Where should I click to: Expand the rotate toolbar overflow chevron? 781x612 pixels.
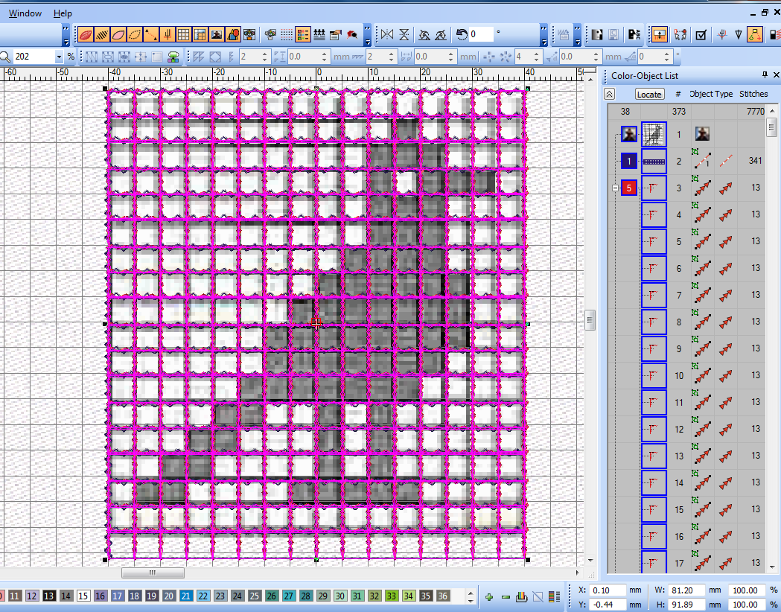coord(544,35)
